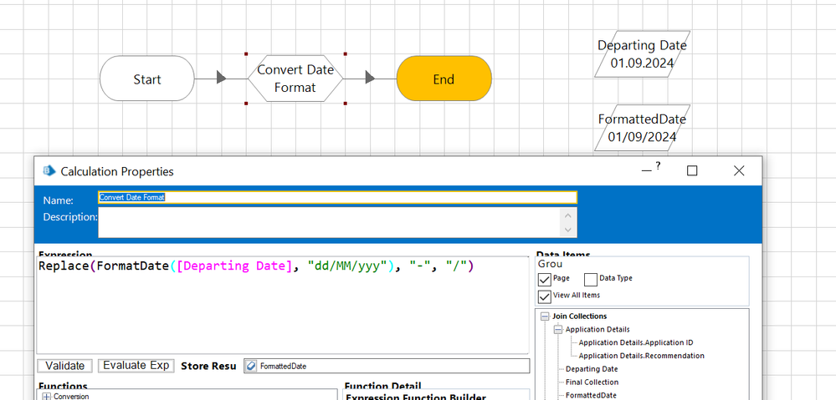Click the Evaluate Expression button

135,366
